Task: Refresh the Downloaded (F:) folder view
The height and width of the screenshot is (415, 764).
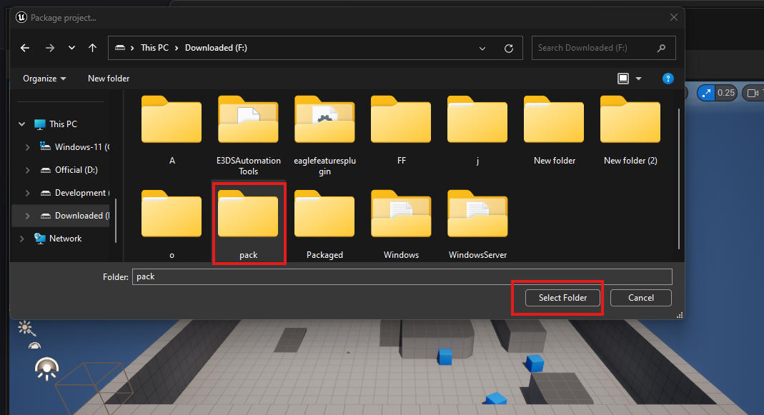Action: click(509, 48)
